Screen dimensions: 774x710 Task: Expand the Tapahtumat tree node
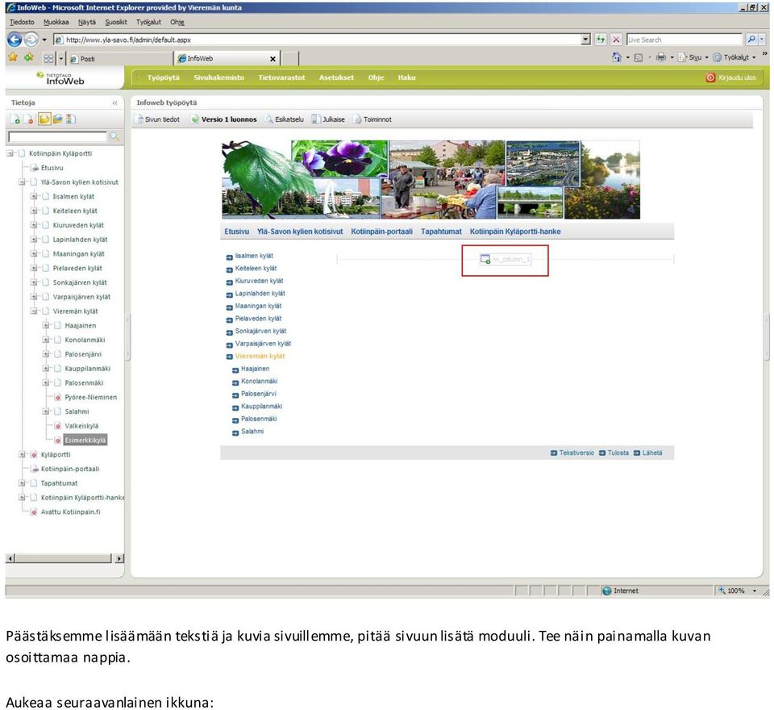tap(22, 483)
